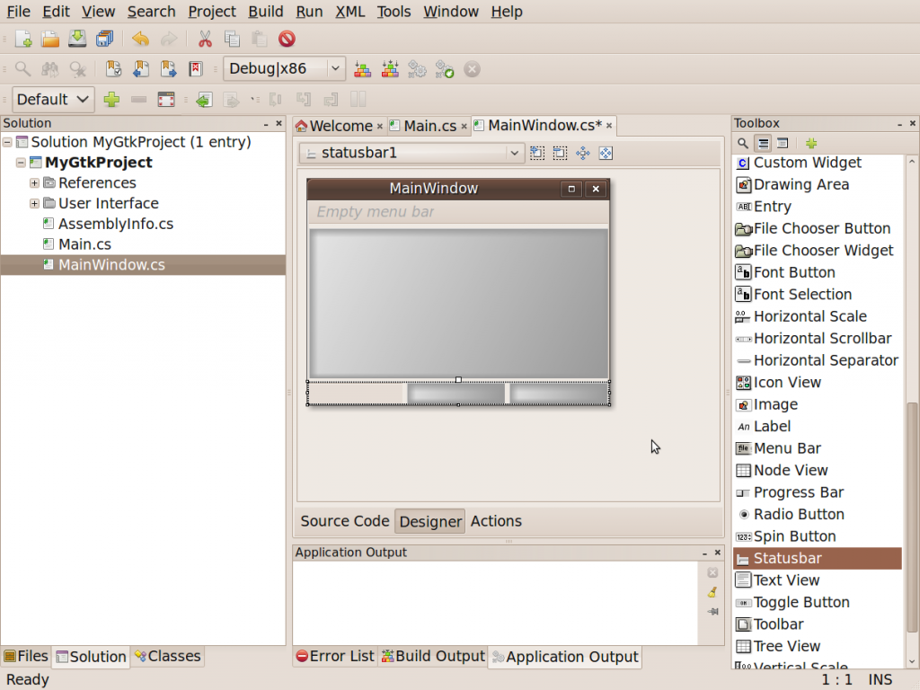Click the Undo arrow icon
The height and width of the screenshot is (690, 920).
pyautogui.click(x=140, y=39)
